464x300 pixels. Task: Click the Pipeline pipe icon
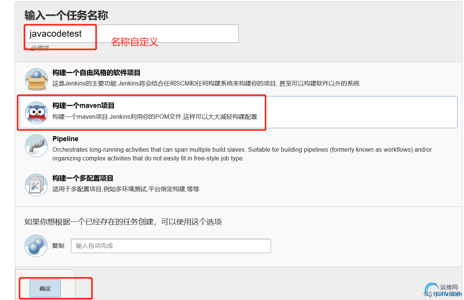click(36, 146)
